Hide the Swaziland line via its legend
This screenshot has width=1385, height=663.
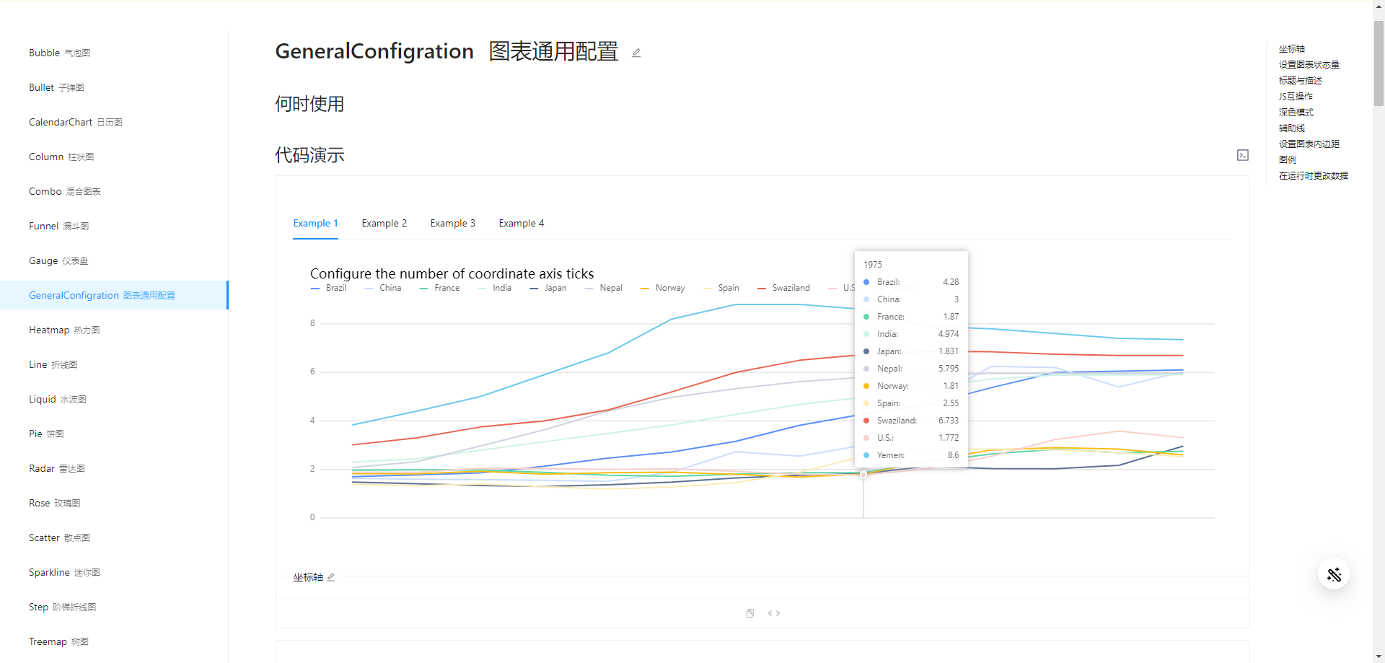click(784, 288)
